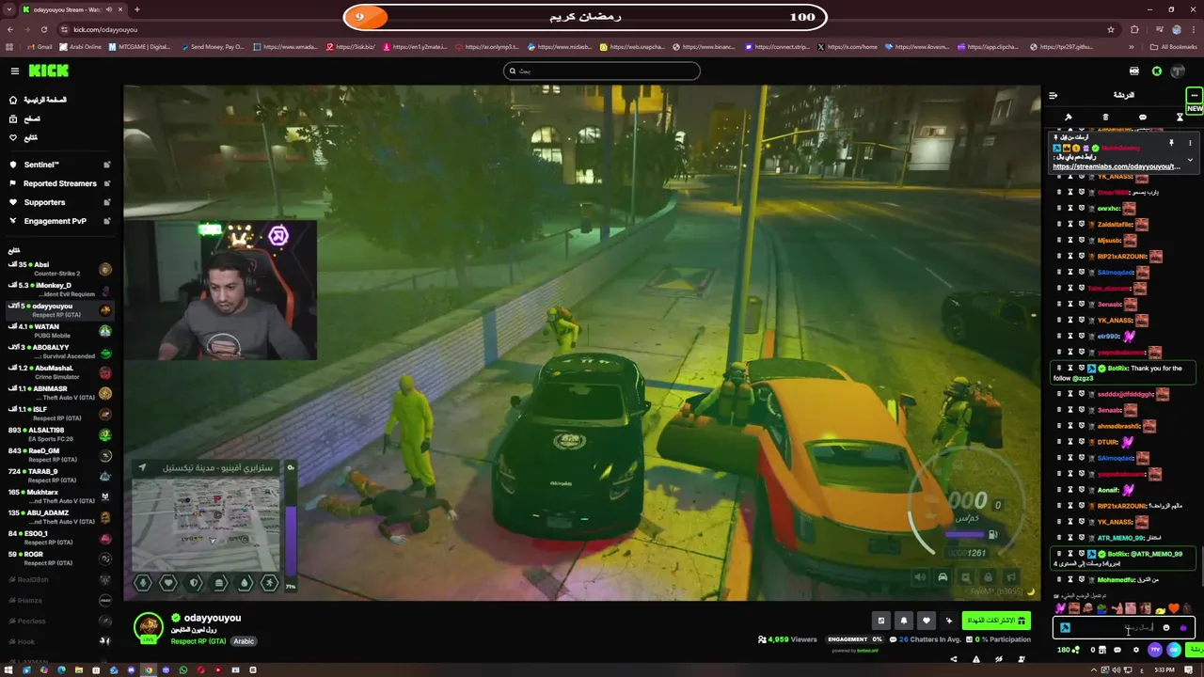Click the wallet icon in the top-right header

coord(1133,71)
